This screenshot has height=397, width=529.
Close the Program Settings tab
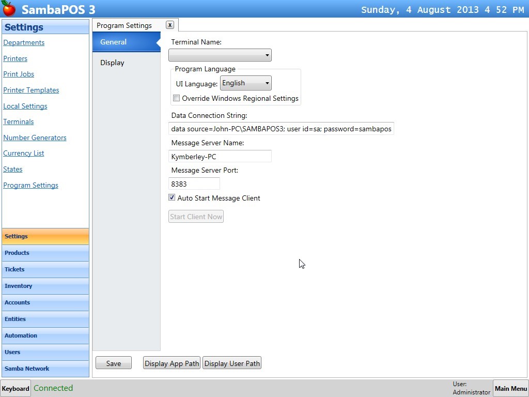(169, 25)
